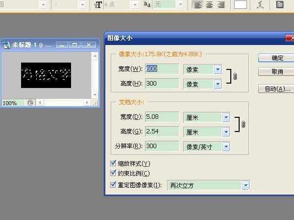Click the pixel dimensions chain link icon
Screen dimensions: 294x220
tap(235, 76)
